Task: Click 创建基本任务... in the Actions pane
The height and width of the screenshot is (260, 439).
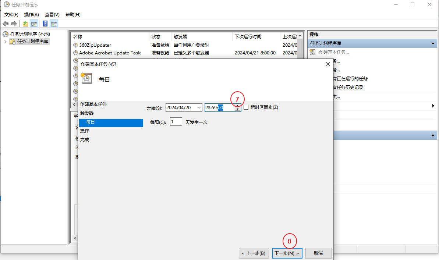Action: tap(334, 52)
